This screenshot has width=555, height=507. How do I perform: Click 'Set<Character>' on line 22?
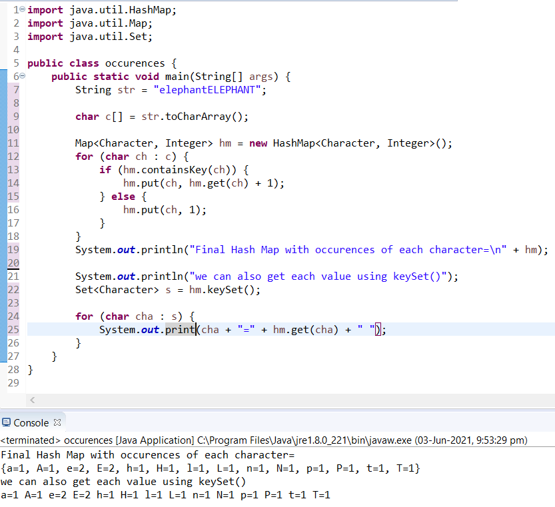(x=117, y=290)
